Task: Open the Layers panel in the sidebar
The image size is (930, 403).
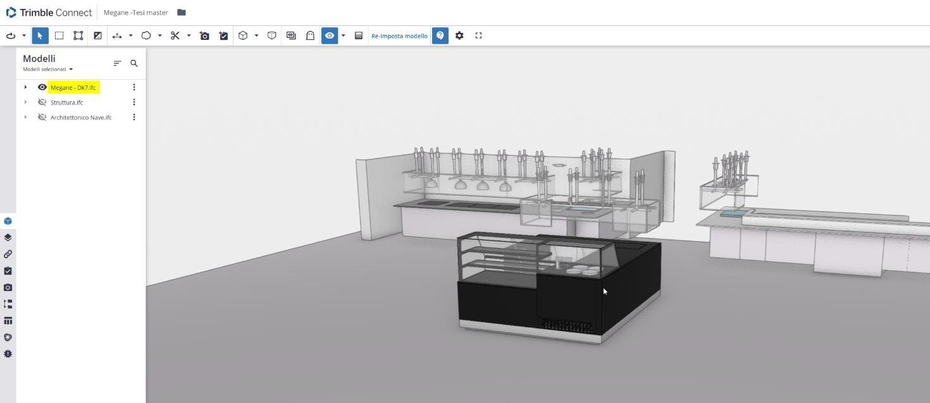Action: (x=8, y=238)
